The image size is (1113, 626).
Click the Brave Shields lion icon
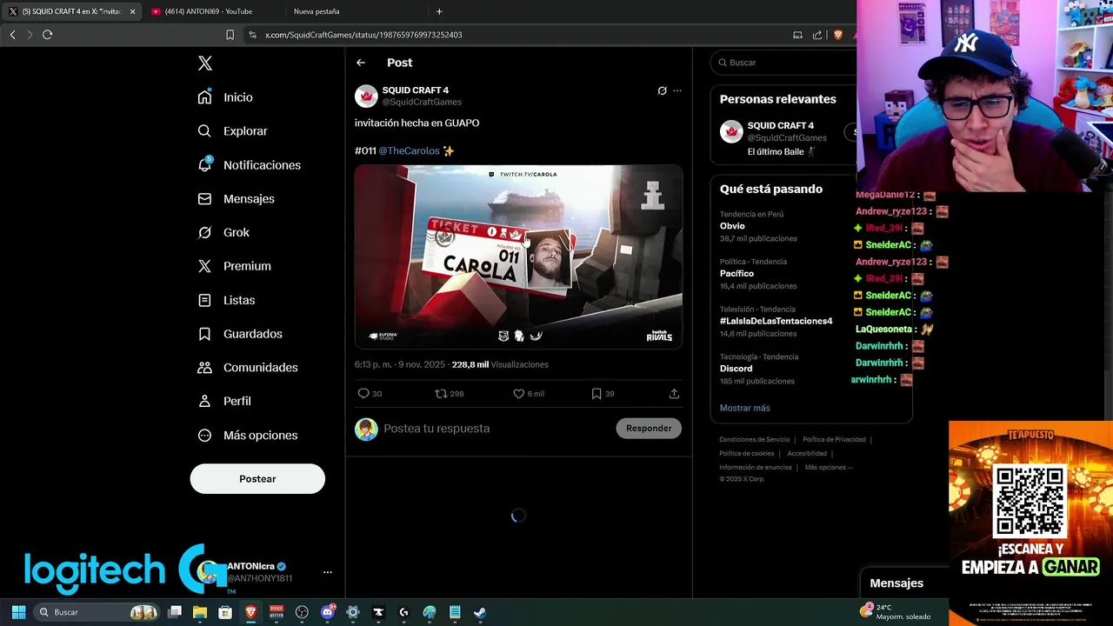[x=838, y=35]
